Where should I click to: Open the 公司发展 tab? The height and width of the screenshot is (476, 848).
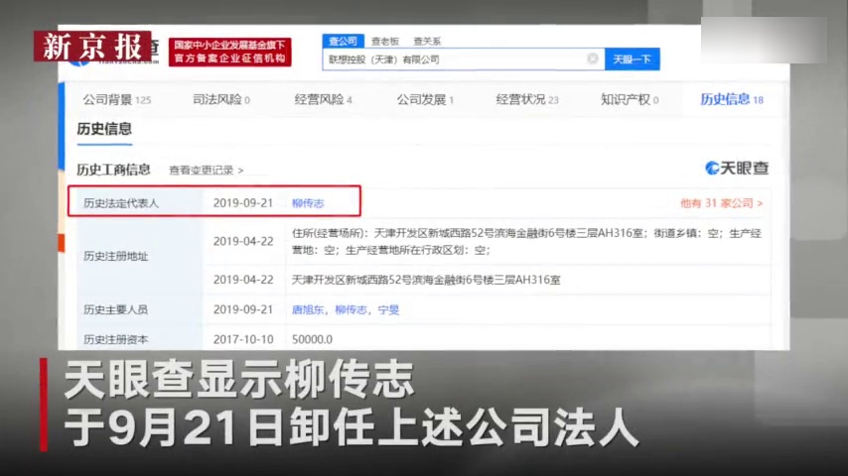pyautogui.click(x=425, y=99)
